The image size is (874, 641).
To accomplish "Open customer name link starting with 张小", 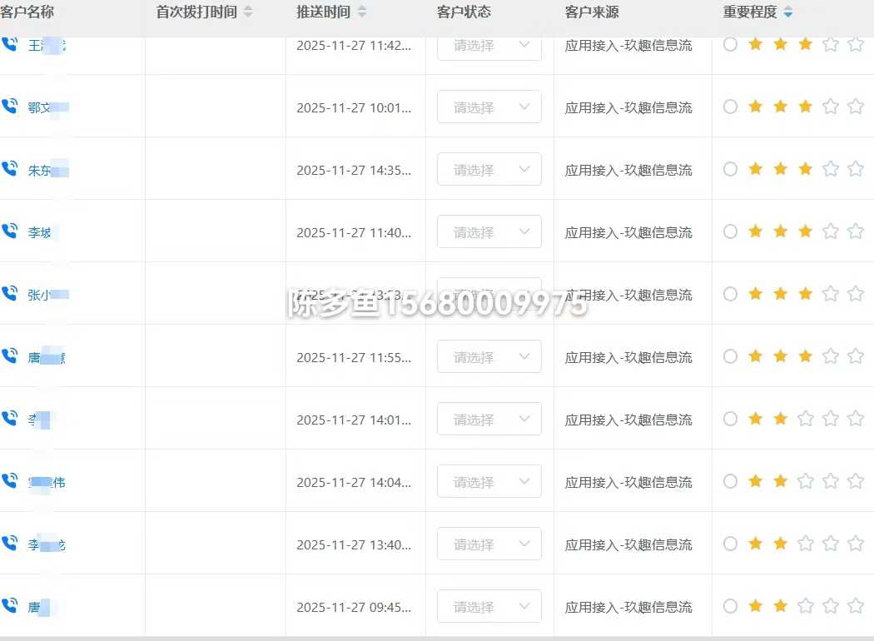I will (47, 295).
